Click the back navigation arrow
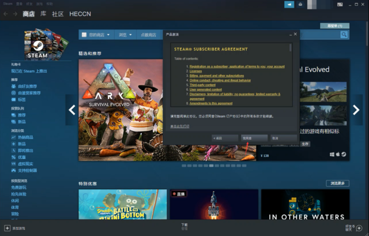Image resolution: width=369 pixels, height=236 pixels. pos(6,14)
